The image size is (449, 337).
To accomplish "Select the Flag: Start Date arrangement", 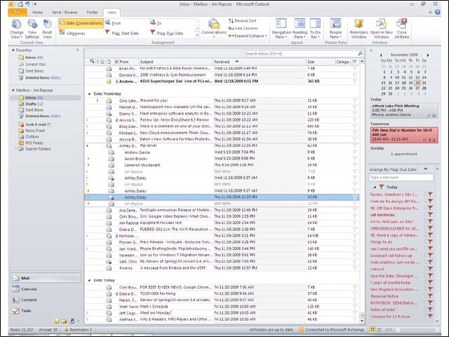I will pyautogui.click(x=122, y=33).
